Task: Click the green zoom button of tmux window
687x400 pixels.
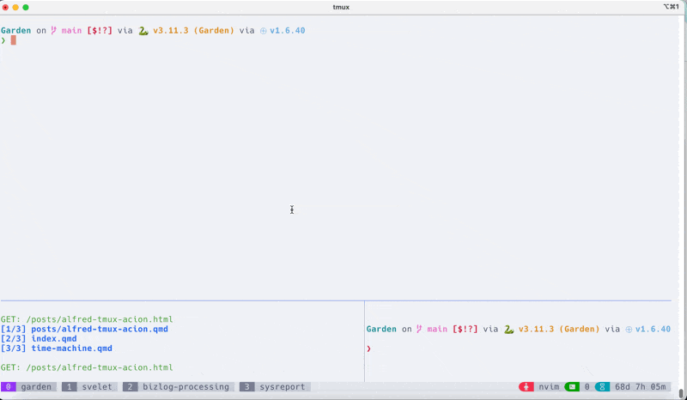Action: point(26,8)
